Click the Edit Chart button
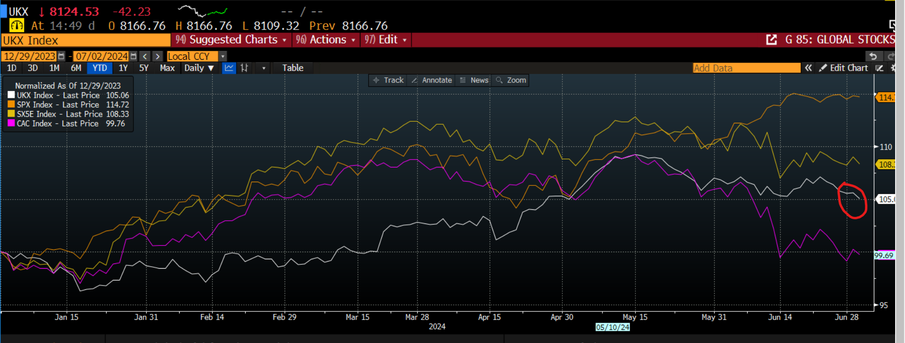905x343 pixels. 844,68
